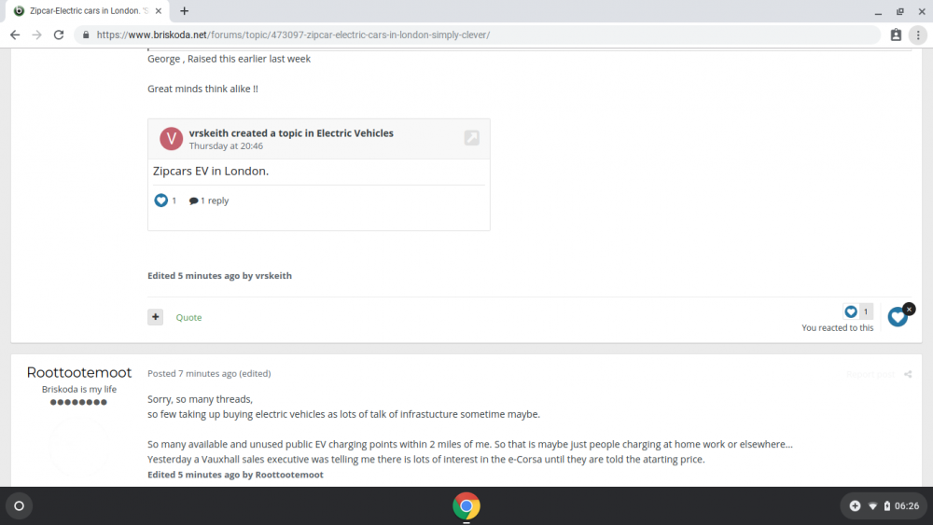The image size is (933, 525).
Task: Click the Sorry, so many threads text
Action: point(200,399)
